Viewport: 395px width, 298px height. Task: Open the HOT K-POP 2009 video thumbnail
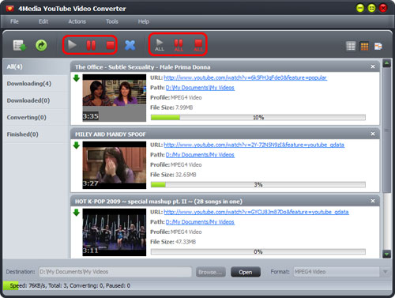pyautogui.click(x=115, y=232)
